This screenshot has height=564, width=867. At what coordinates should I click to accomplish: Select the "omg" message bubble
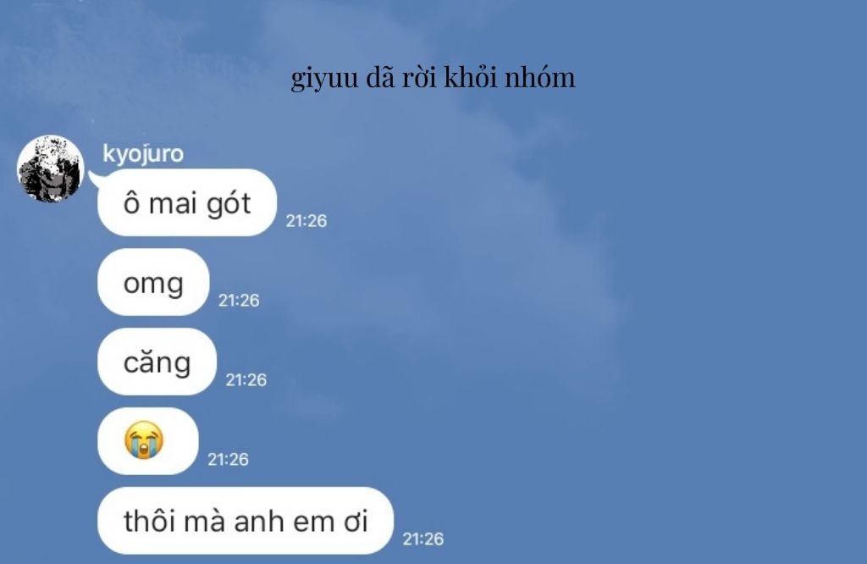click(153, 282)
